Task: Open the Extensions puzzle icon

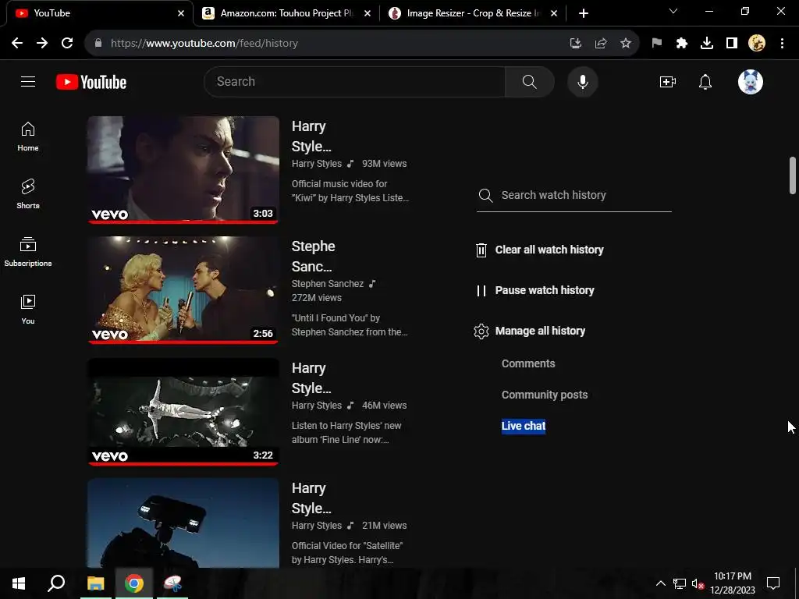Action: point(682,44)
